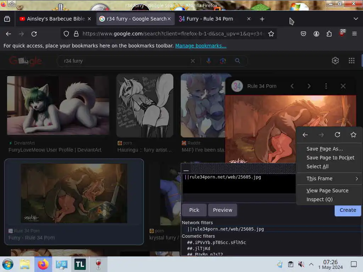Show hidden tray icons with the chevron
363x272 pixels.
[x=311, y=264]
